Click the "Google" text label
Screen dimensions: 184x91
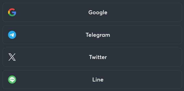click(98, 12)
